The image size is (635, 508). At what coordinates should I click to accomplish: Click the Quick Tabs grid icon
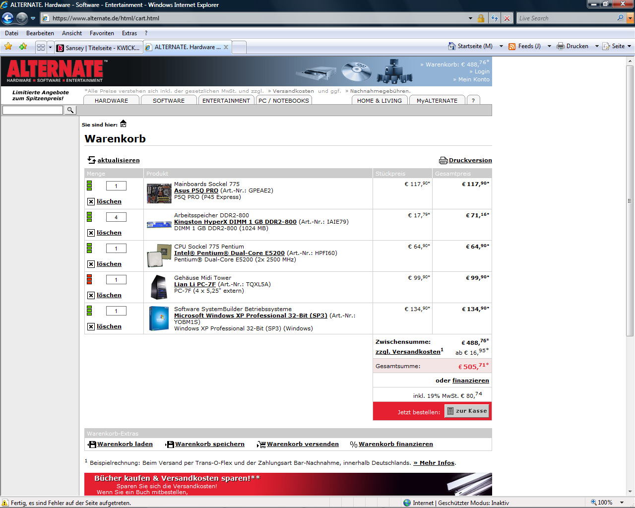click(41, 47)
